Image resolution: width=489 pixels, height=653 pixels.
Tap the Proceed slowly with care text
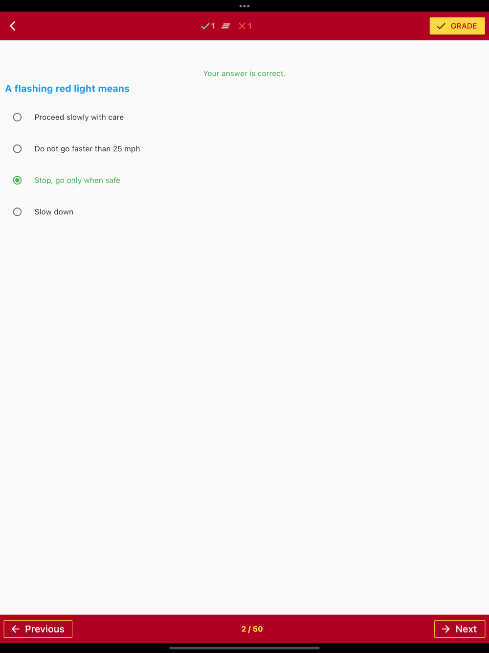tap(79, 117)
